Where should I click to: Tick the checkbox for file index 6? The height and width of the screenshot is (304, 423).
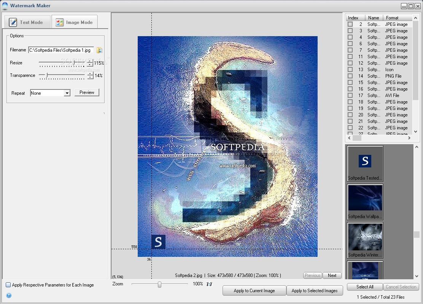tap(350, 44)
